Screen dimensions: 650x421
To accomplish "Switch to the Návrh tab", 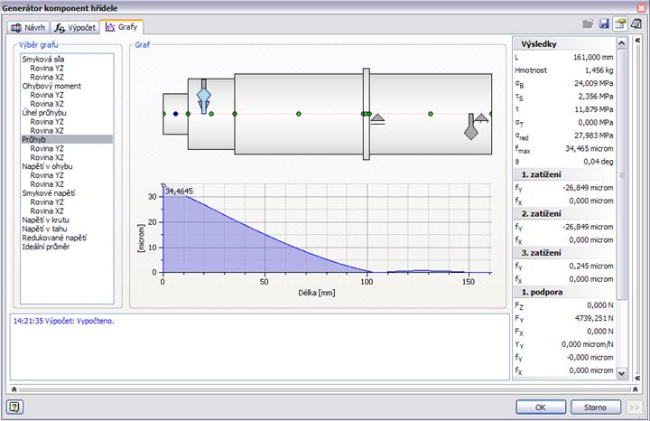I will (x=28, y=28).
